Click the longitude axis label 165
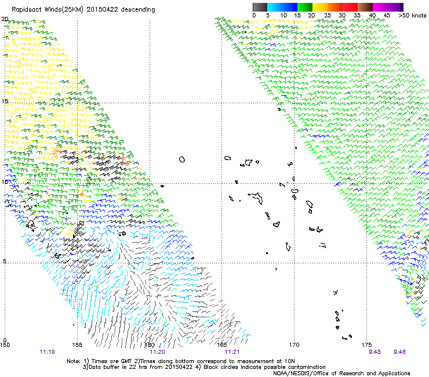Screen dimensions: 429x377 pyautogui.click(x=222, y=345)
